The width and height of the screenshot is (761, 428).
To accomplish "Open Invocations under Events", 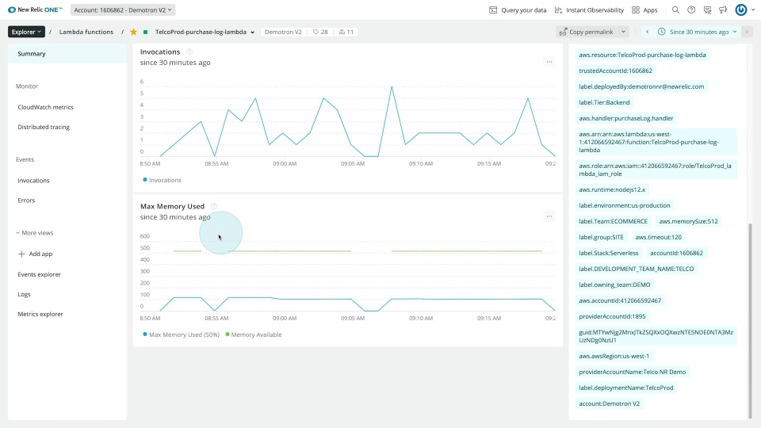I will point(33,181).
